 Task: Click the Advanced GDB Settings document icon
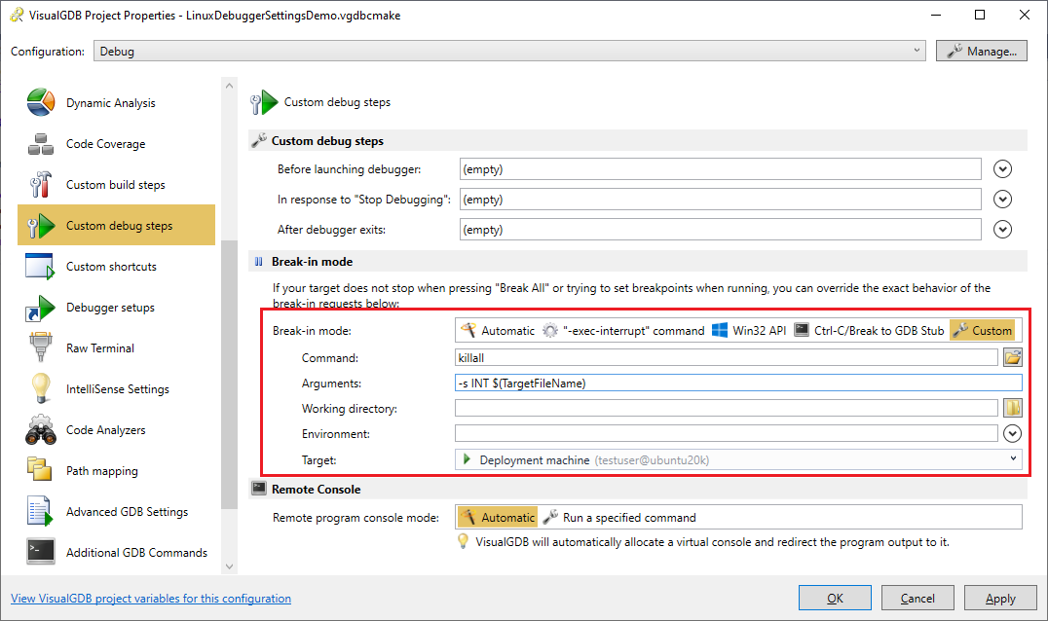[x=39, y=511]
